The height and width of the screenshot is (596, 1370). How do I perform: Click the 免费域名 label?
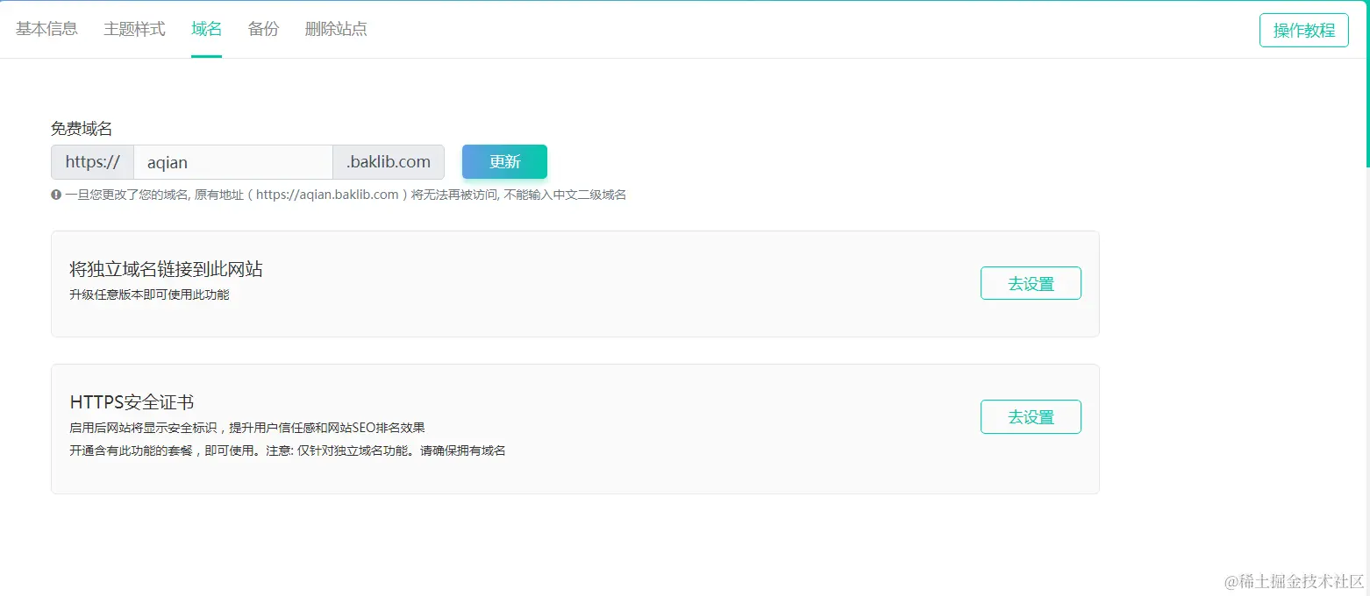[82, 129]
